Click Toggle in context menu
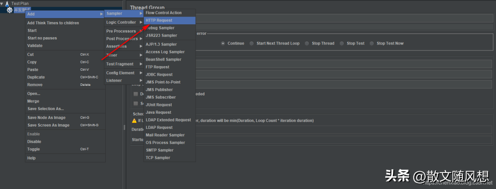Image resolution: width=496 pixels, height=189 pixels. pos(65,149)
